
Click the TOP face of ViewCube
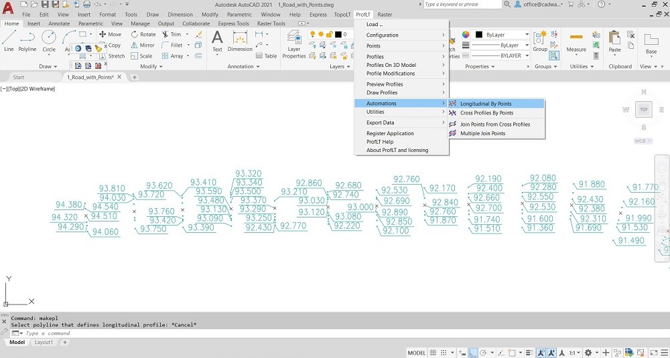point(643,110)
